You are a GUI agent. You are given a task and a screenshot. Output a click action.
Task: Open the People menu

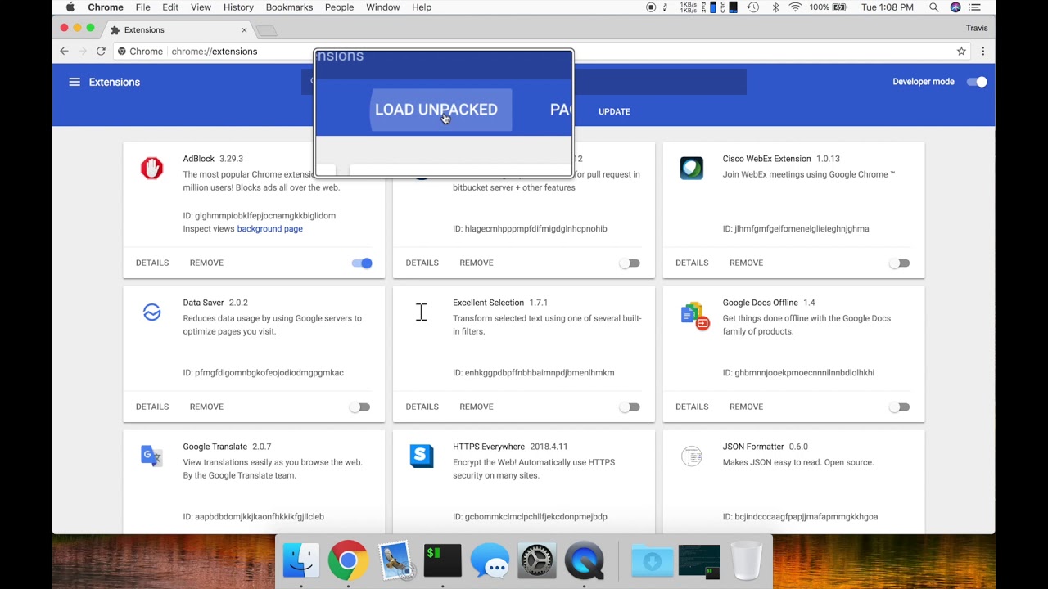(339, 7)
